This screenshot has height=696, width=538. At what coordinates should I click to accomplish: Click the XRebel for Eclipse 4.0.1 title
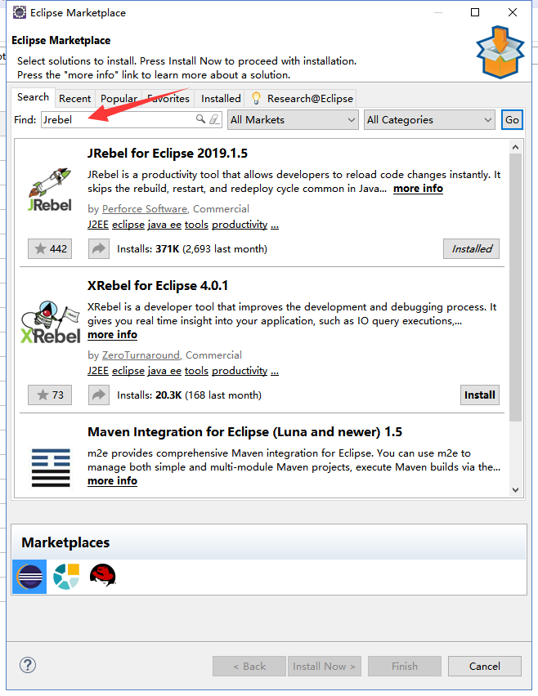coord(158,286)
